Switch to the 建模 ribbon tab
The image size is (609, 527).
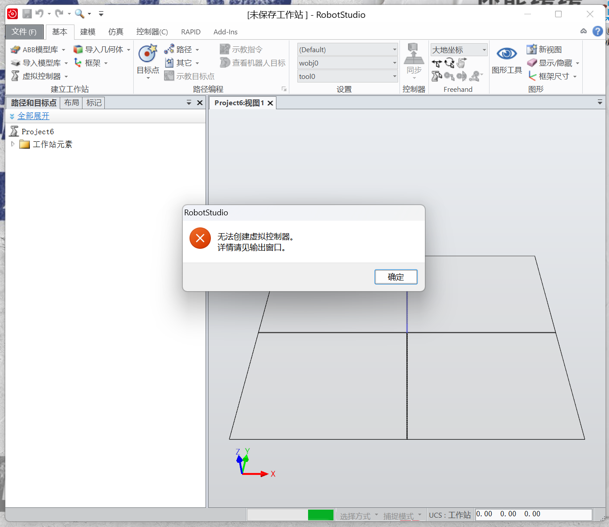(x=88, y=32)
